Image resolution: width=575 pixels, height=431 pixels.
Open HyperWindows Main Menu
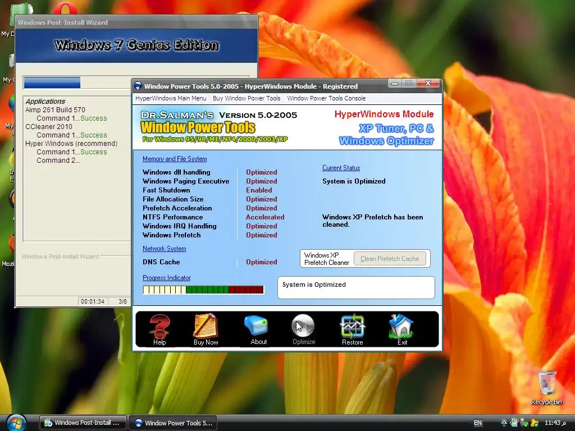coord(171,98)
